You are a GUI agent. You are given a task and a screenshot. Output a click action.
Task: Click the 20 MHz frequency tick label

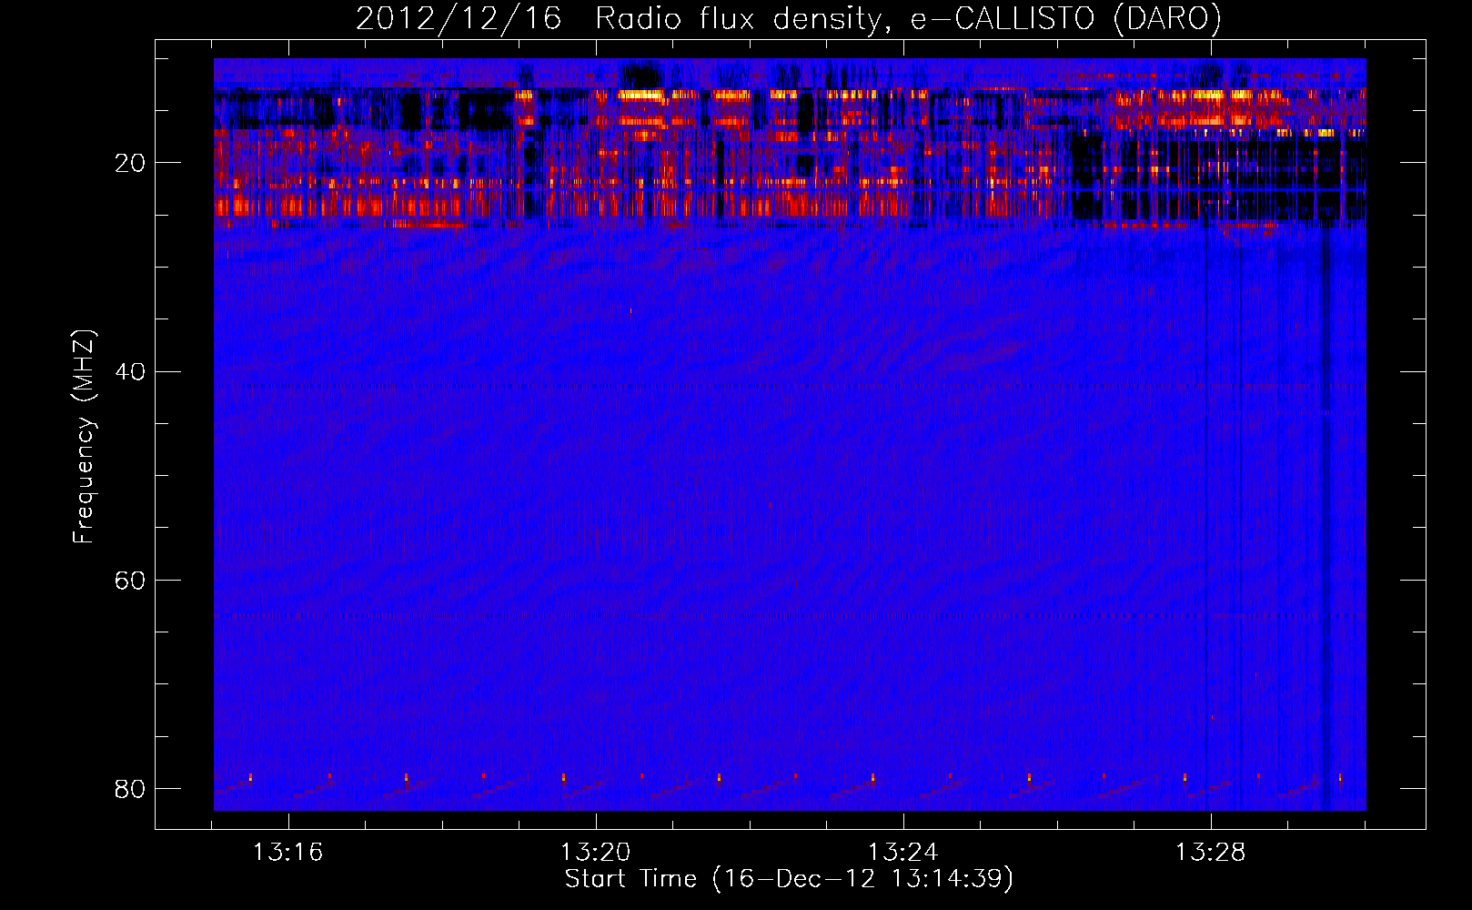pos(130,163)
